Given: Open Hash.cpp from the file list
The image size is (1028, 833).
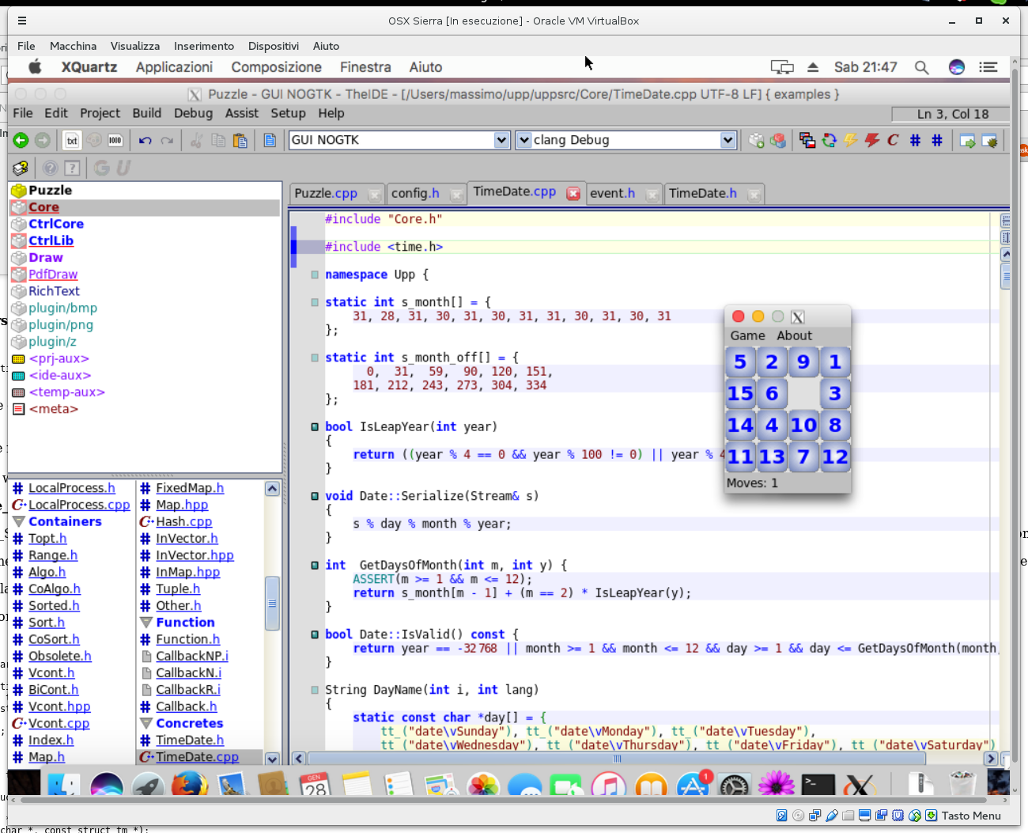Looking at the screenshot, I should (x=183, y=521).
